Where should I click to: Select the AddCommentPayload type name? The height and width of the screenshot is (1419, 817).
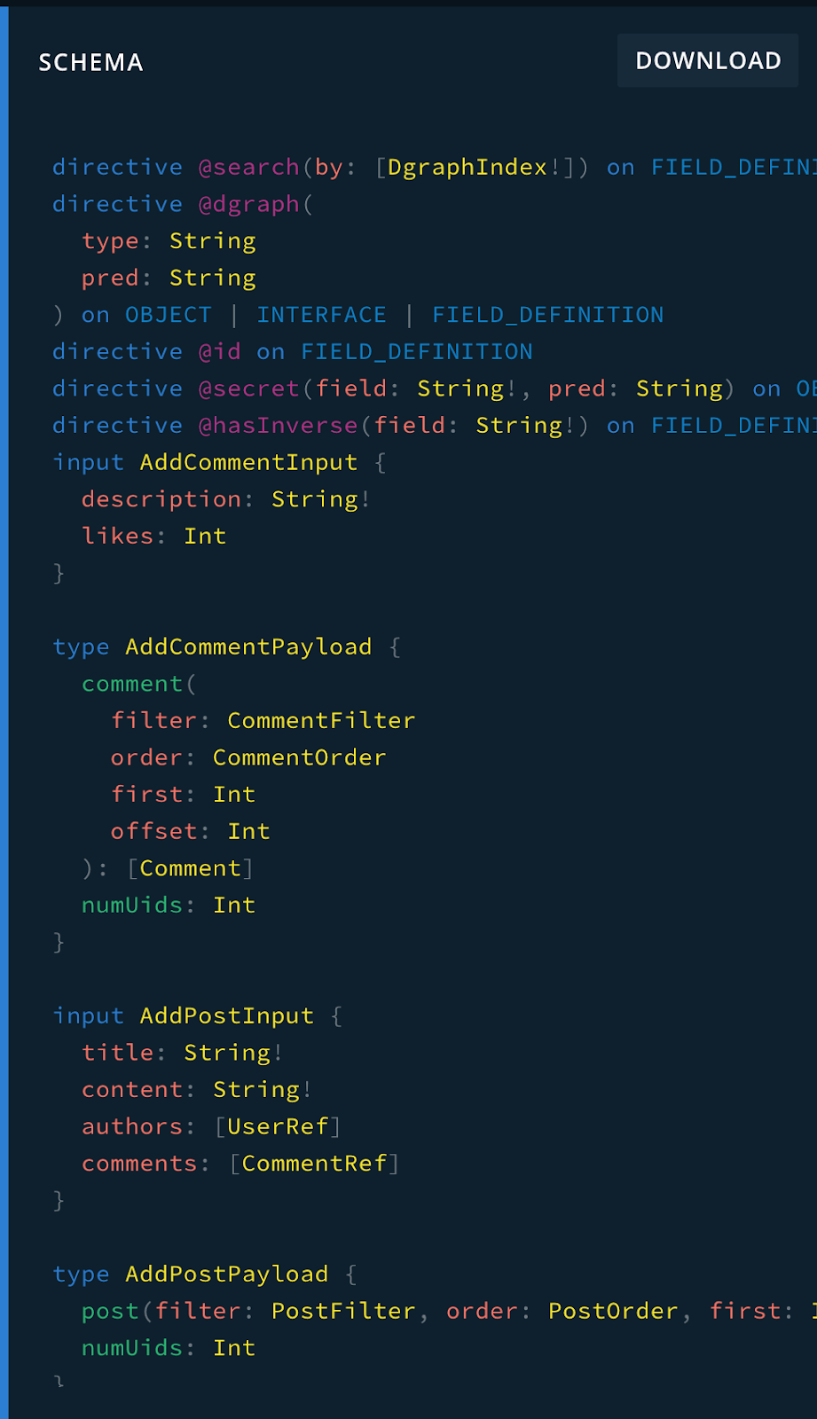[248, 647]
